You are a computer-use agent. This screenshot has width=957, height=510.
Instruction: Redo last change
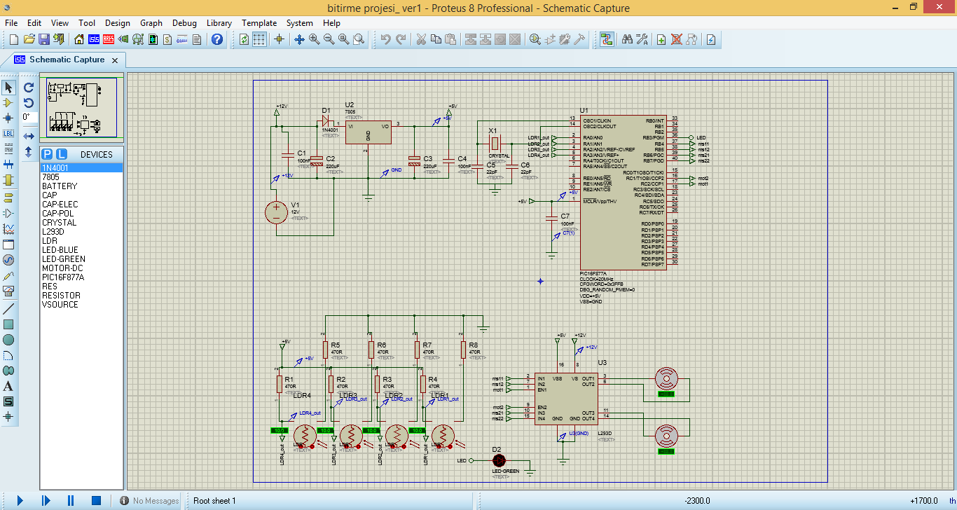(x=401, y=39)
